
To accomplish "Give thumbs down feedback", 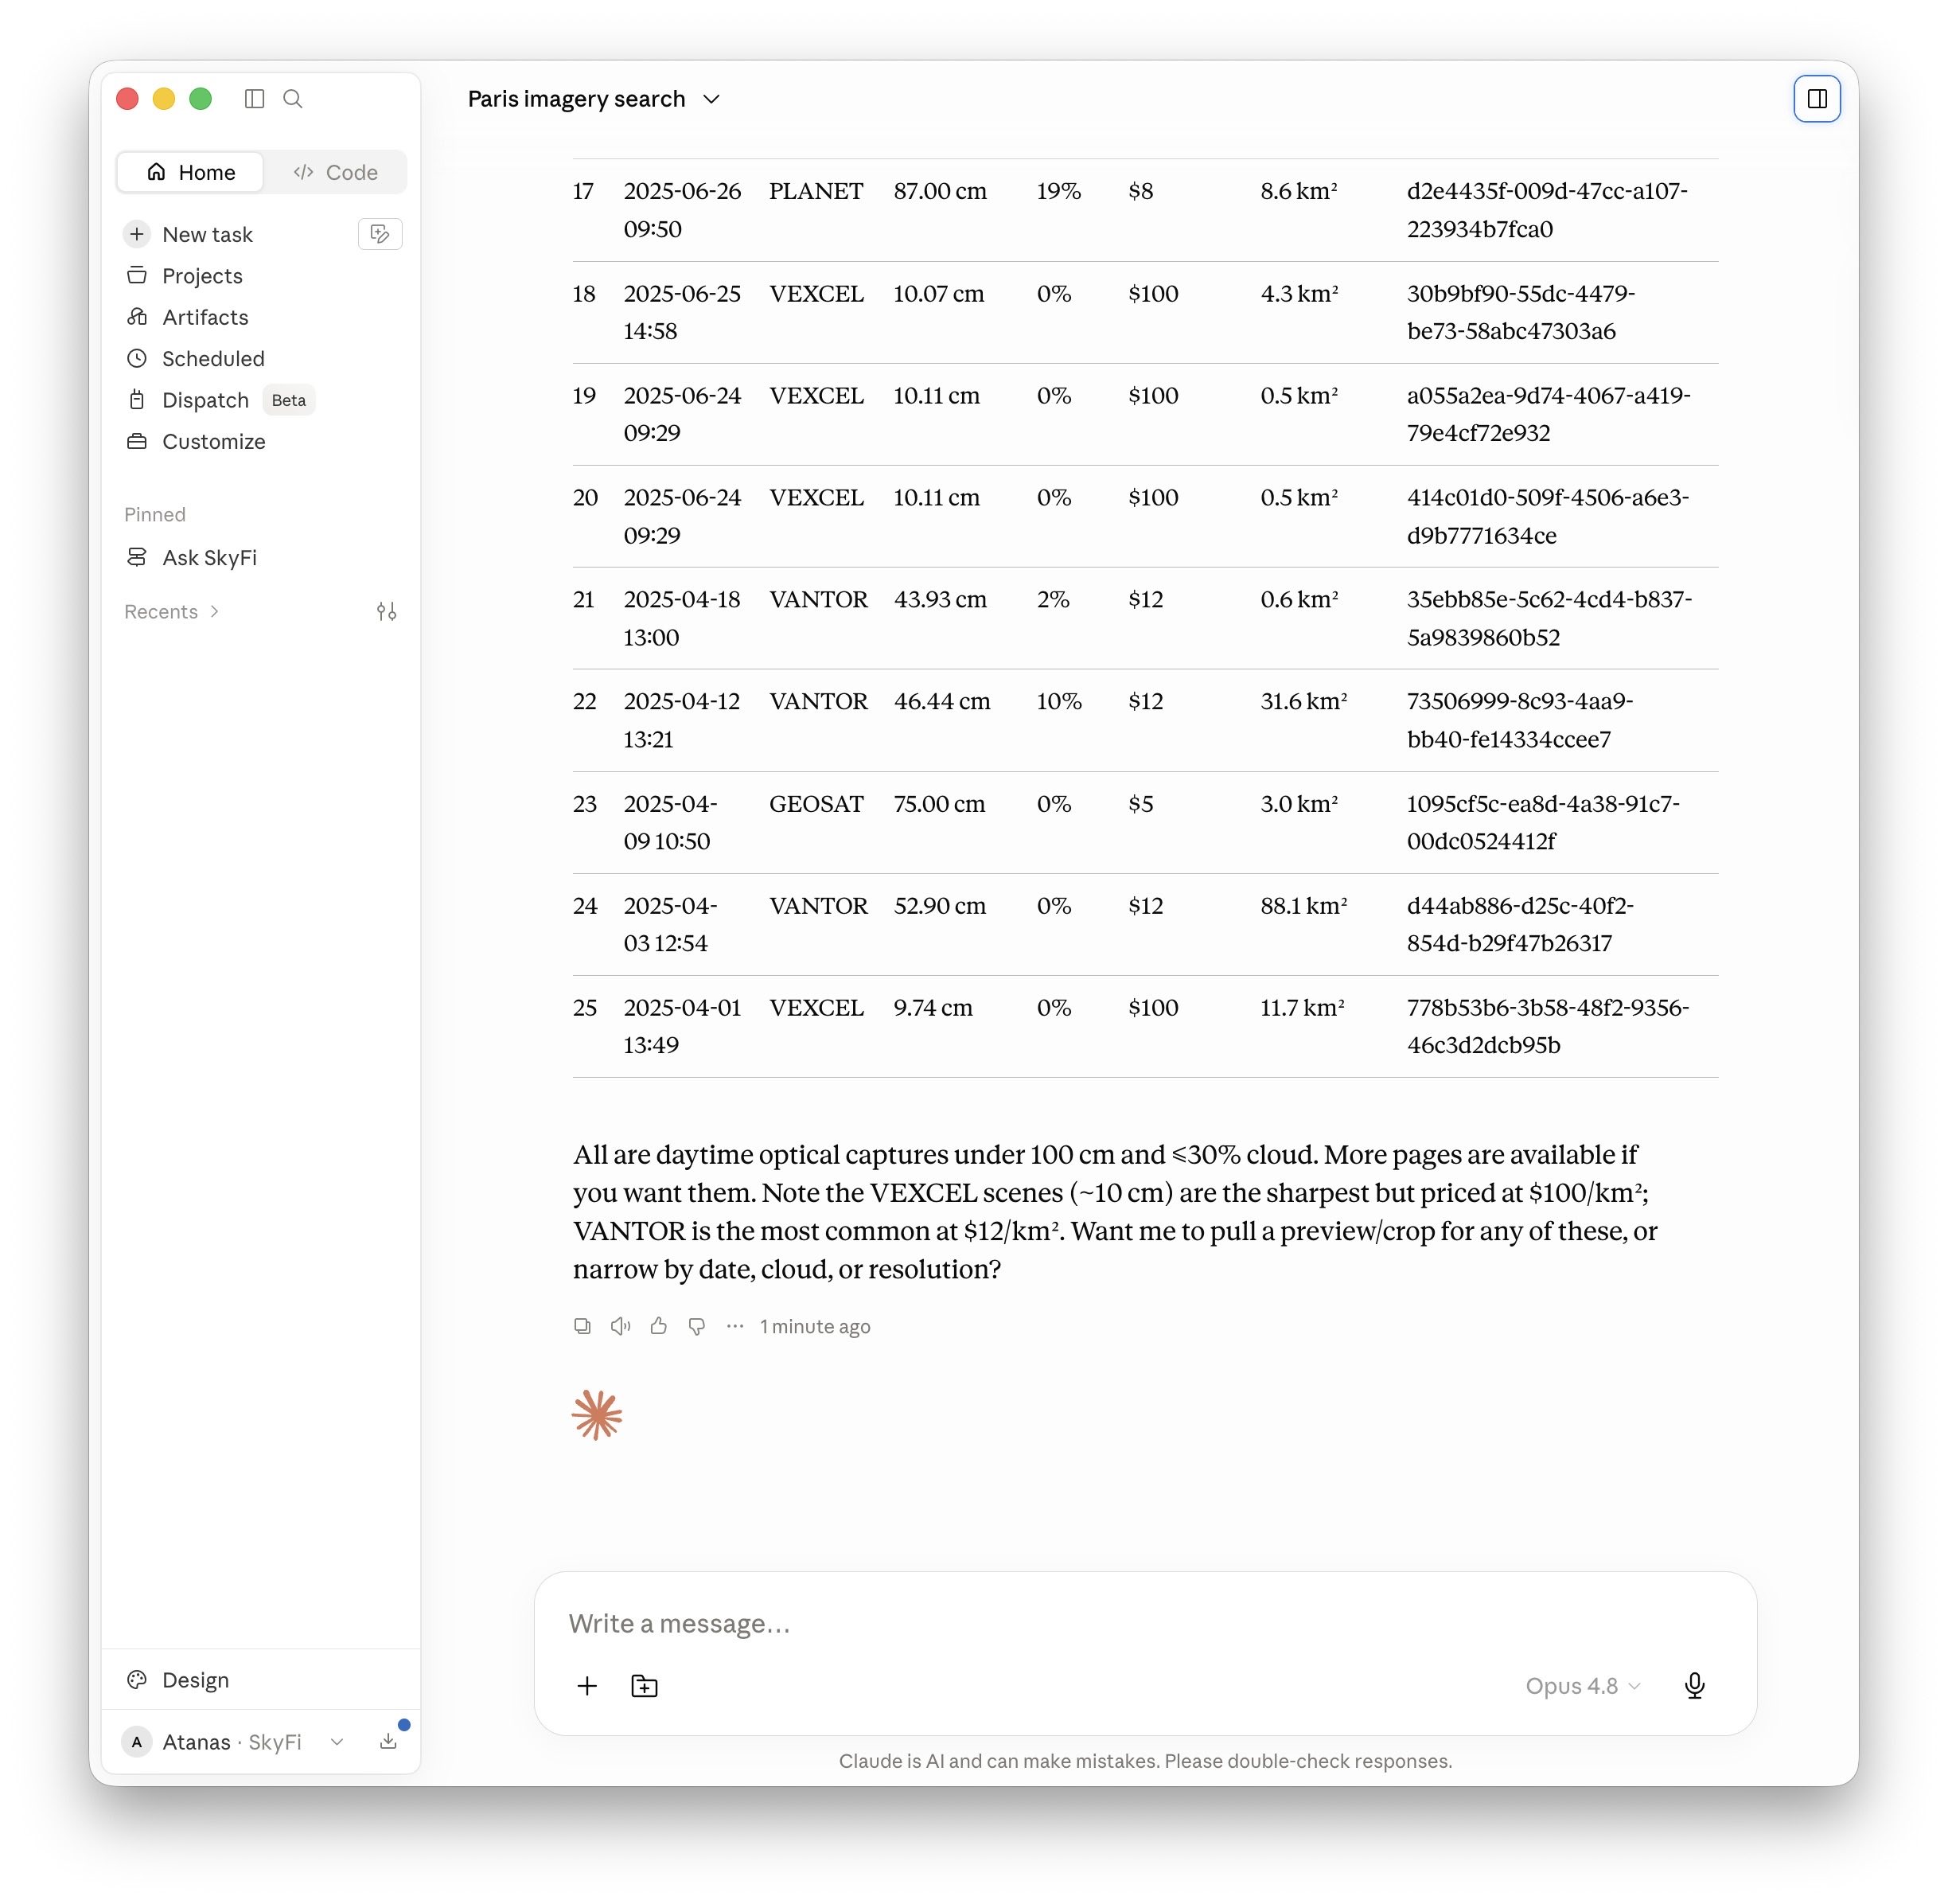I will pos(696,1326).
